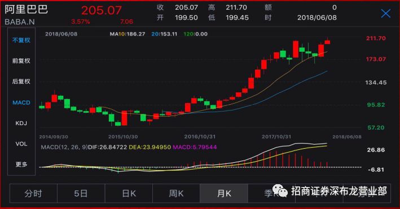
Task: Click the 57.20 price axis label
Action: click(376, 128)
